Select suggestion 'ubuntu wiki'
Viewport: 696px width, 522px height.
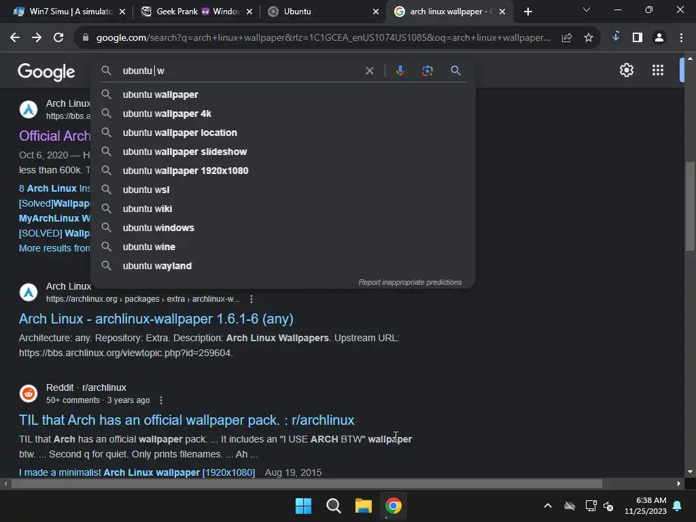click(x=283, y=209)
